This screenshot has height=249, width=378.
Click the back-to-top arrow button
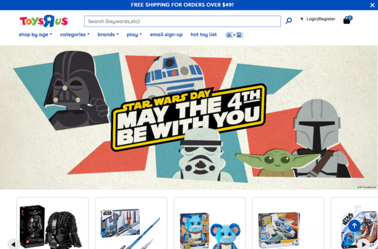tap(354, 226)
